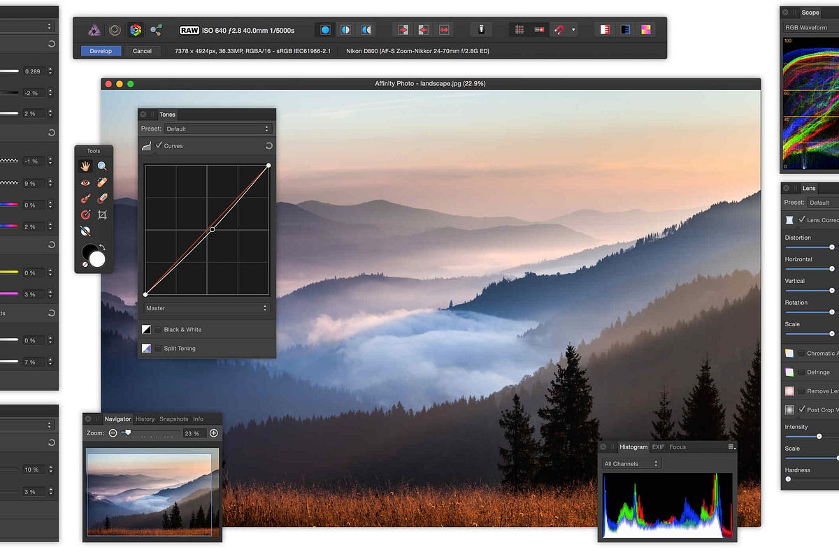This screenshot has width=839, height=559.
Task: Open the Histogram panel options menu
Action: pyautogui.click(x=731, y=447)
